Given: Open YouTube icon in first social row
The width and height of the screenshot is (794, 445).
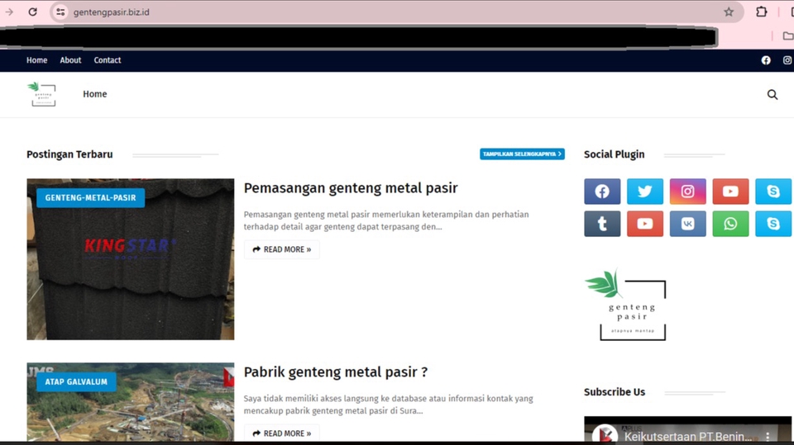Looking at the screenshot, I should tap(730, 192).
